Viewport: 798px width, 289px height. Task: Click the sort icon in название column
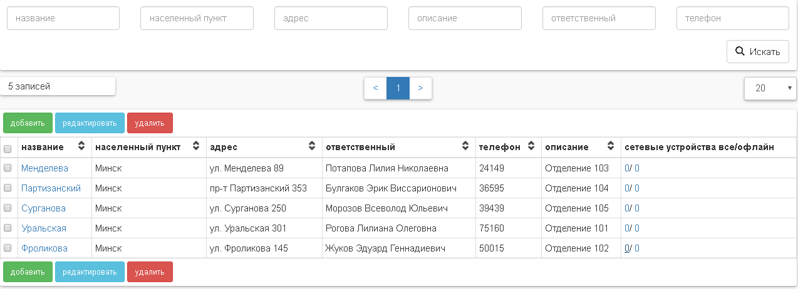[81, 146]
